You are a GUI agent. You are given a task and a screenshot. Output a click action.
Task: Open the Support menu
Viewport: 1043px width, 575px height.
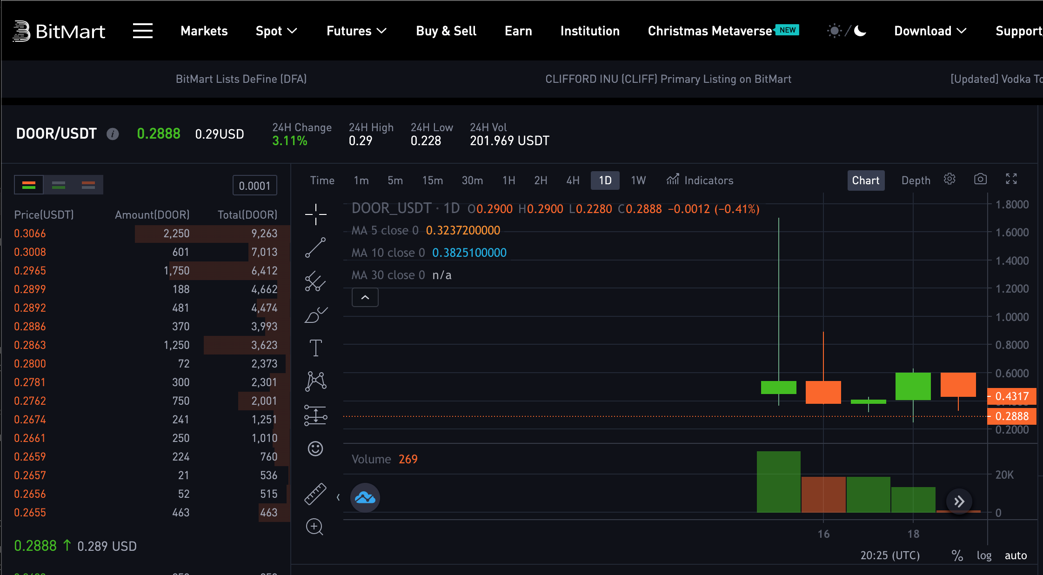(1019, 31)
